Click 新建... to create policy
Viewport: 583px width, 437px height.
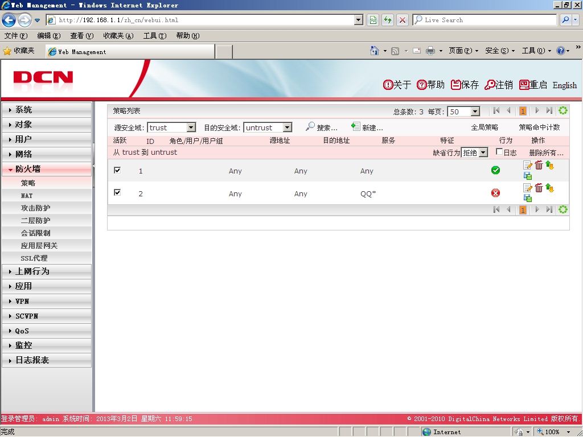click(x=367, y=127)
